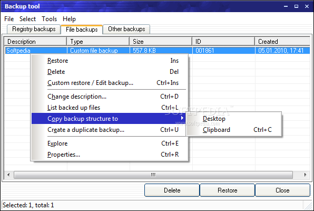
Task: Choose Properties from the context menu
Action: point(110,155)
